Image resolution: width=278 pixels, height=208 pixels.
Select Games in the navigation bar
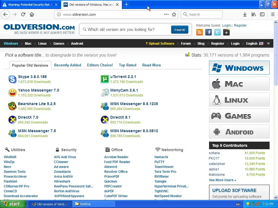[x=59, y=44]
